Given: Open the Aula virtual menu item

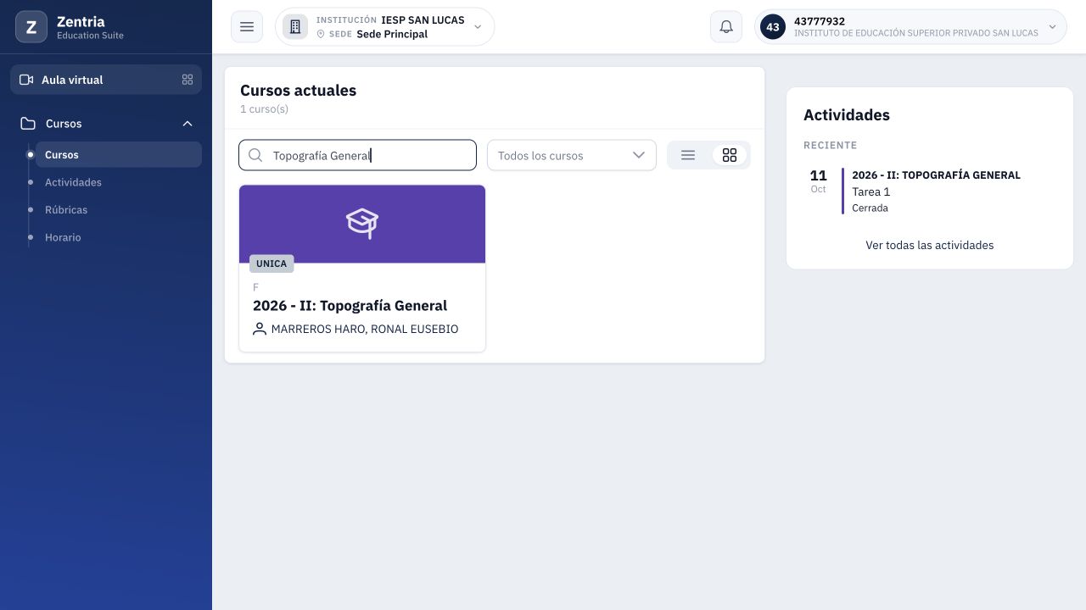Looking at the screenshot, I should point(106,80).
